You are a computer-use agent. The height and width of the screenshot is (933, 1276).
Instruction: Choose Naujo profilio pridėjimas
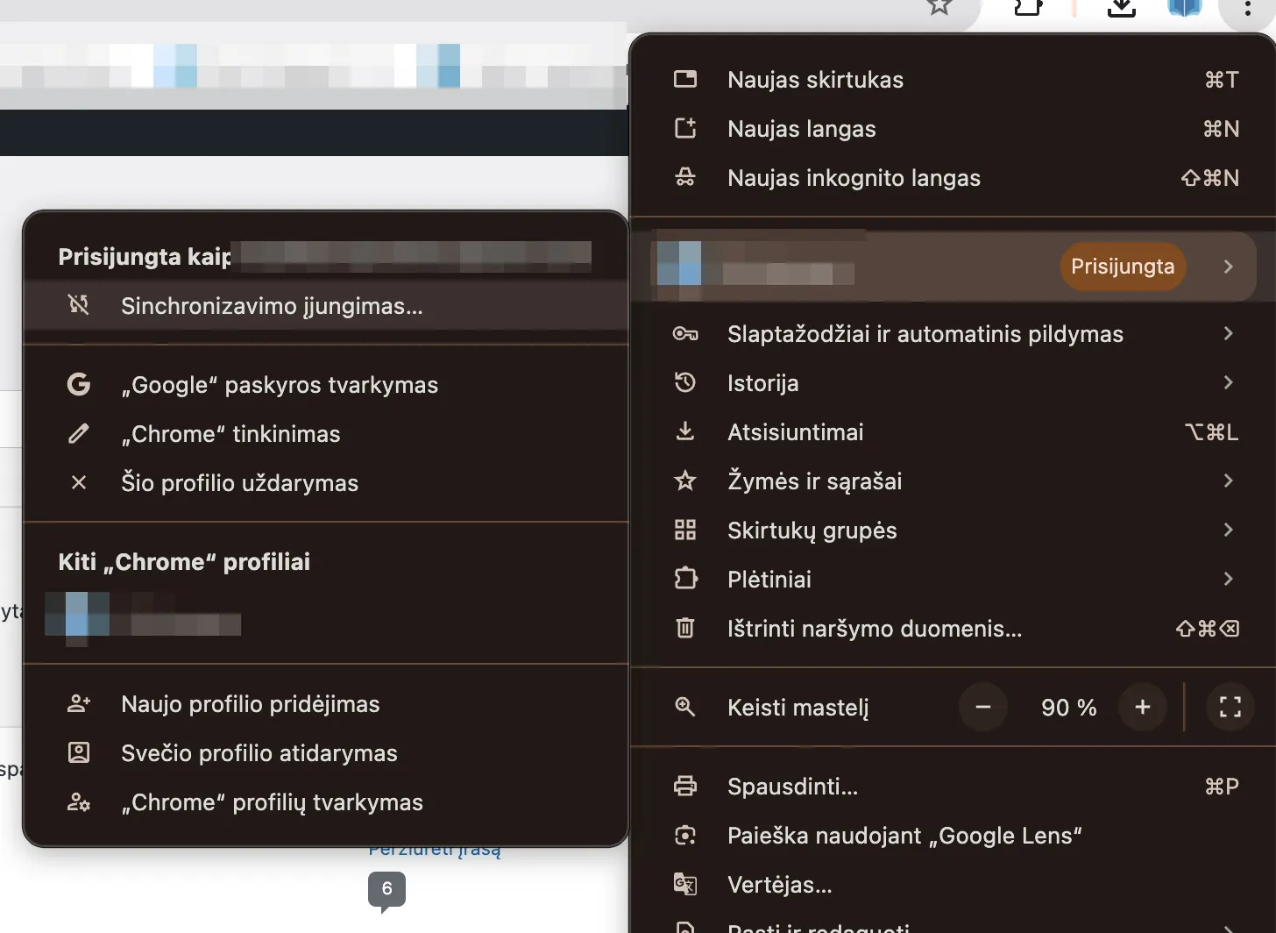coord(250,704)
